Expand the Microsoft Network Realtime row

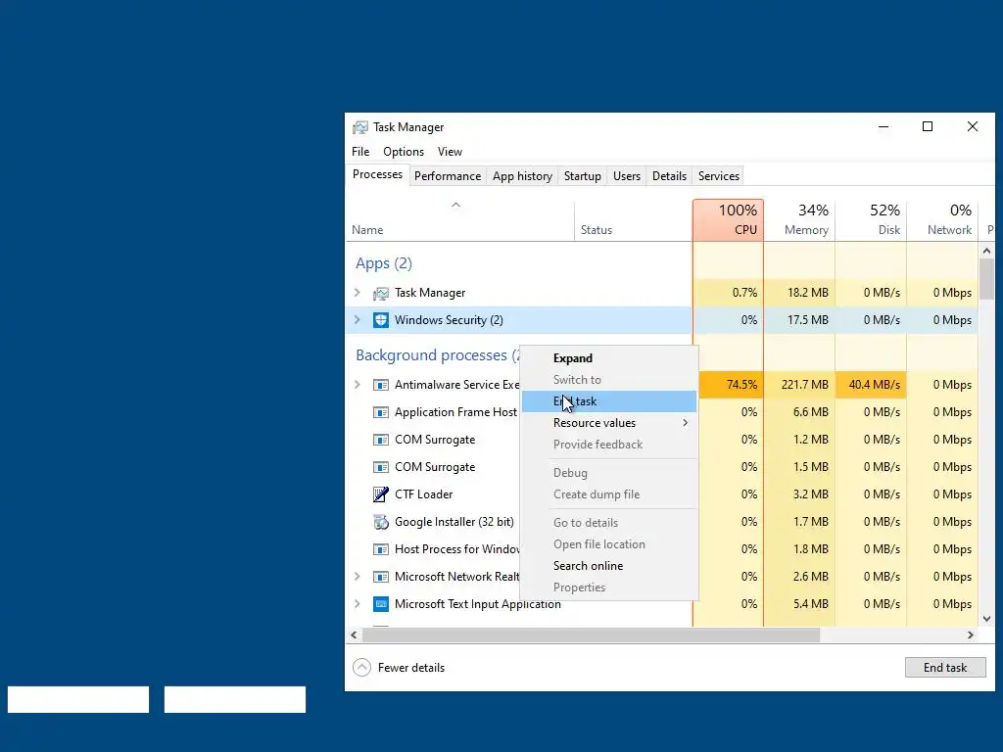pyautogui.click(x=358, y=577)
